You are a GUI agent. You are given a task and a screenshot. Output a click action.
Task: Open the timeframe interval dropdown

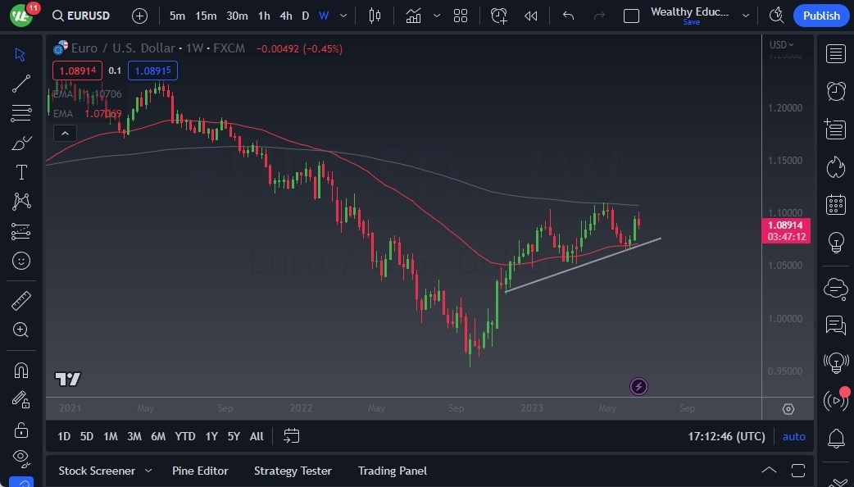point(343,15)
